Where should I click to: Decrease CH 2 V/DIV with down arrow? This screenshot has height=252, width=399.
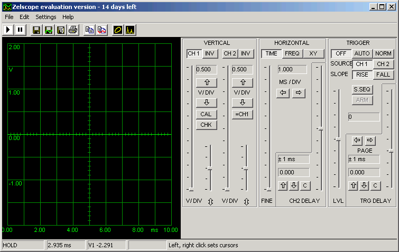243,102
